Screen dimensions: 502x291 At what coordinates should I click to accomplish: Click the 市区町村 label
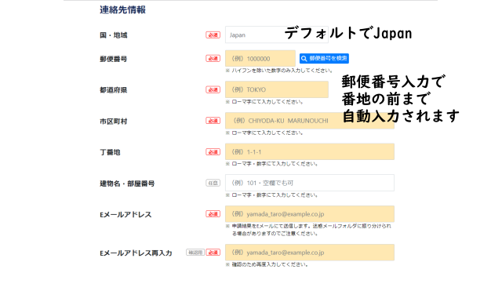[113, 122]
